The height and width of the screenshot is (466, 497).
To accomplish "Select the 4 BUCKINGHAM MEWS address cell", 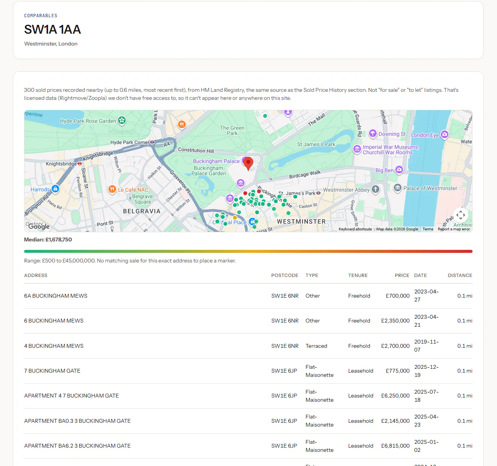I will 54,346.
